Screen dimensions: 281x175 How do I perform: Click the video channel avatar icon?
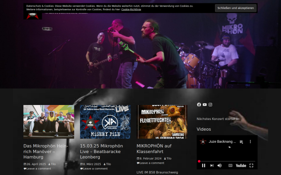coord(203,141)
